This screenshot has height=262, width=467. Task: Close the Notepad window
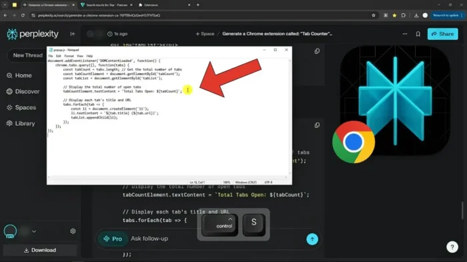coord(286,50)
